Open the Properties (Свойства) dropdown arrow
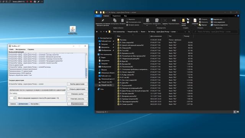The height and width of the screenshot is (138, 245). point(195,25)
